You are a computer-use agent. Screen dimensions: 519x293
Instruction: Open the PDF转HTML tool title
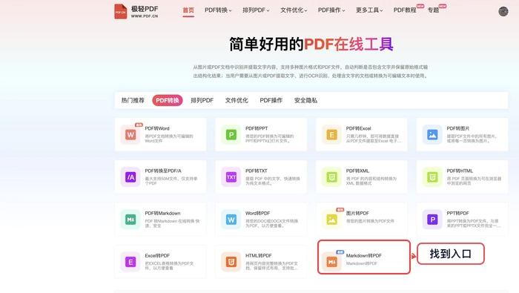460,171
